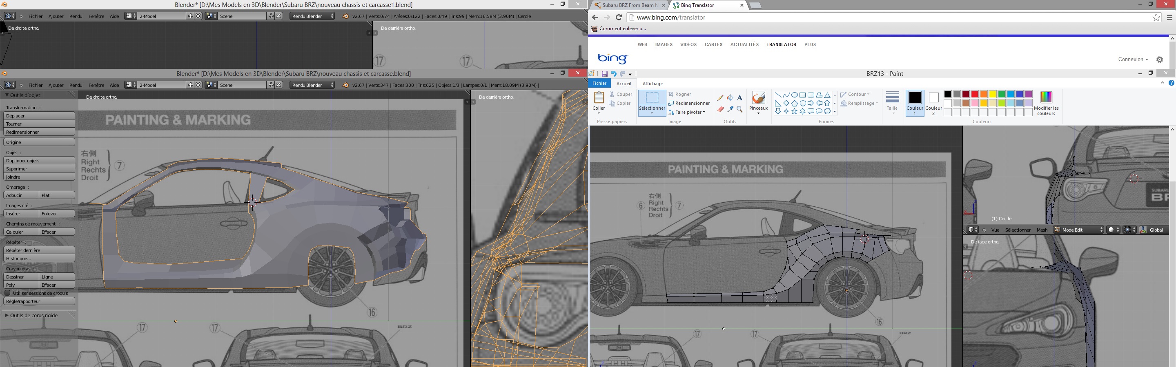1176x367 pixels.
Task: Open Taille line thickness dropdown
Action: coord(892,103)
